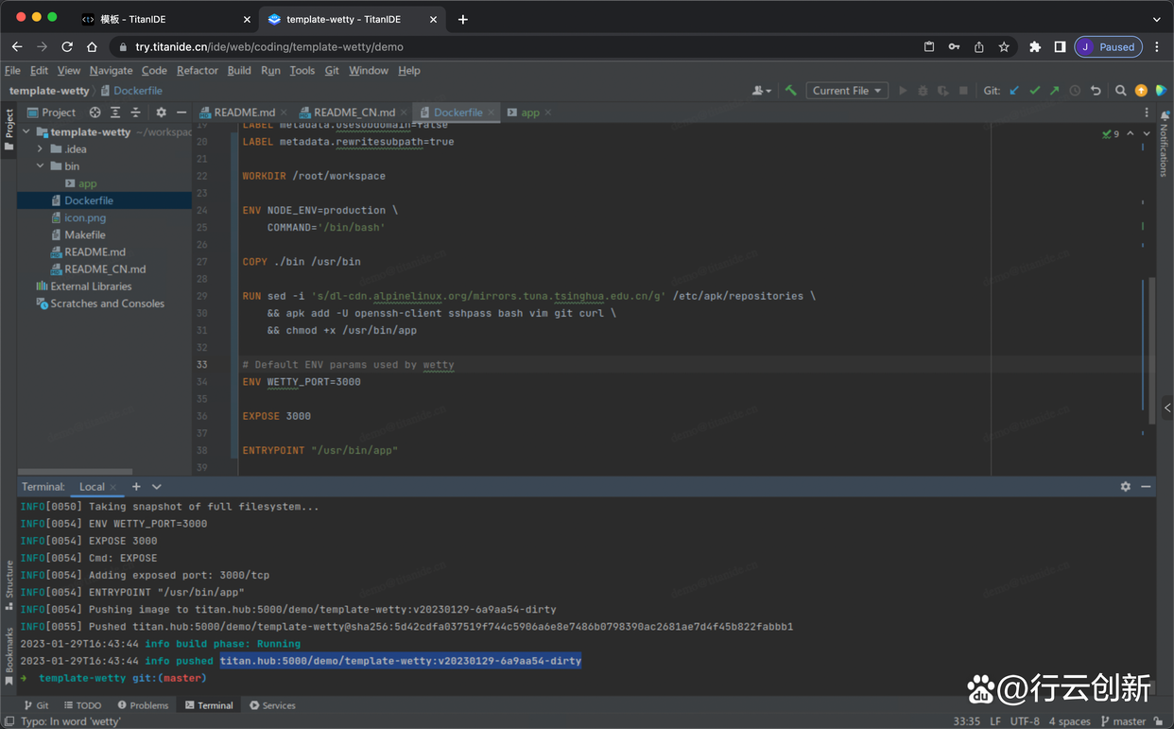Viewport: 1174px width, 729px height.
Task: Click the green Build hammer icon
Action: [x=791, y=91]
